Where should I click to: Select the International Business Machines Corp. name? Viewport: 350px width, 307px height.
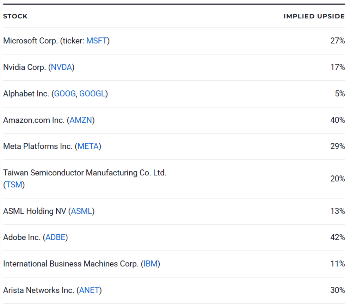coord(71,264)
